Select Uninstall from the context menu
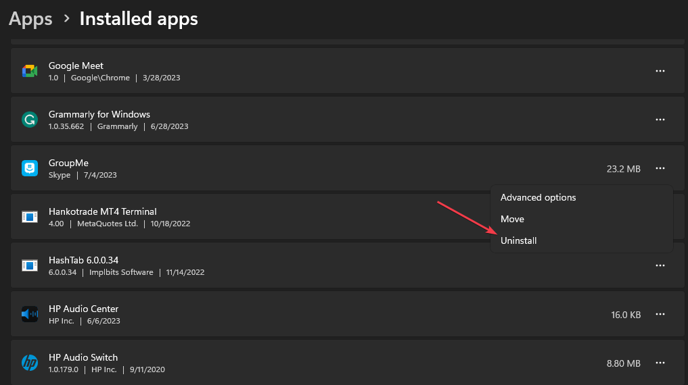Screen dimensions: 688x385 click(x=518, y=240)
